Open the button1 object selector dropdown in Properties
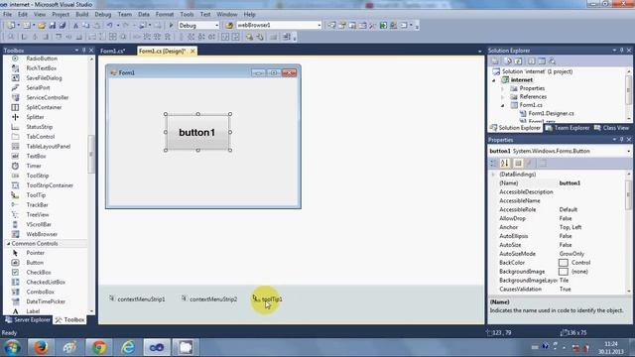Viewport: 635px width, 357px height. [628, 151]
